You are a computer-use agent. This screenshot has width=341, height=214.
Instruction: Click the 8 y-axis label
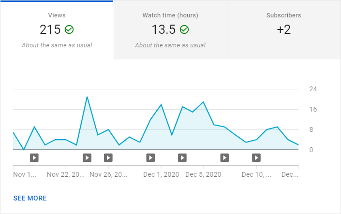pyautogui.click(x=311, y=129)
